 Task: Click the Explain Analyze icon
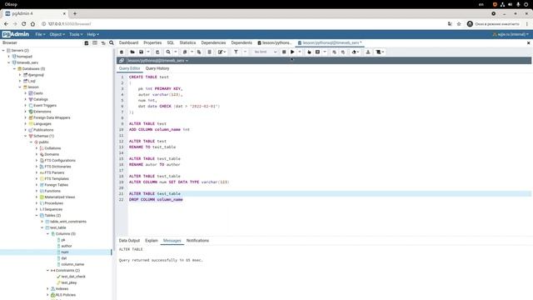(317, 52)
